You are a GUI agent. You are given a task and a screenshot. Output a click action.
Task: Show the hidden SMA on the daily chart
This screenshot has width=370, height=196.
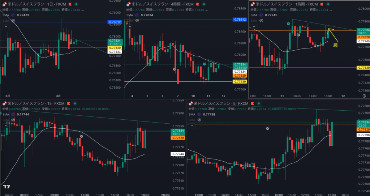13,21
